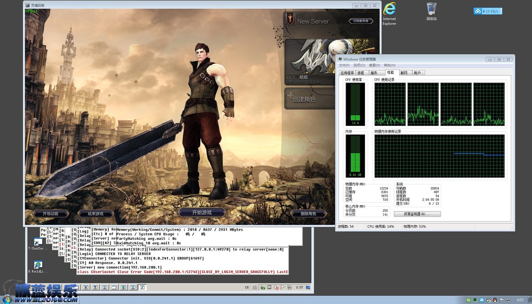Click the Baidu cloud icon in host tray
The width and height of the screenshot is (532, 304).
click(482, 300)
